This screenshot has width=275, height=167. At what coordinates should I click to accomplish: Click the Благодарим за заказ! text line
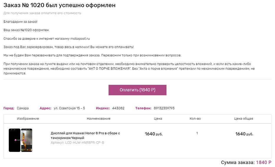click(20, 22)
